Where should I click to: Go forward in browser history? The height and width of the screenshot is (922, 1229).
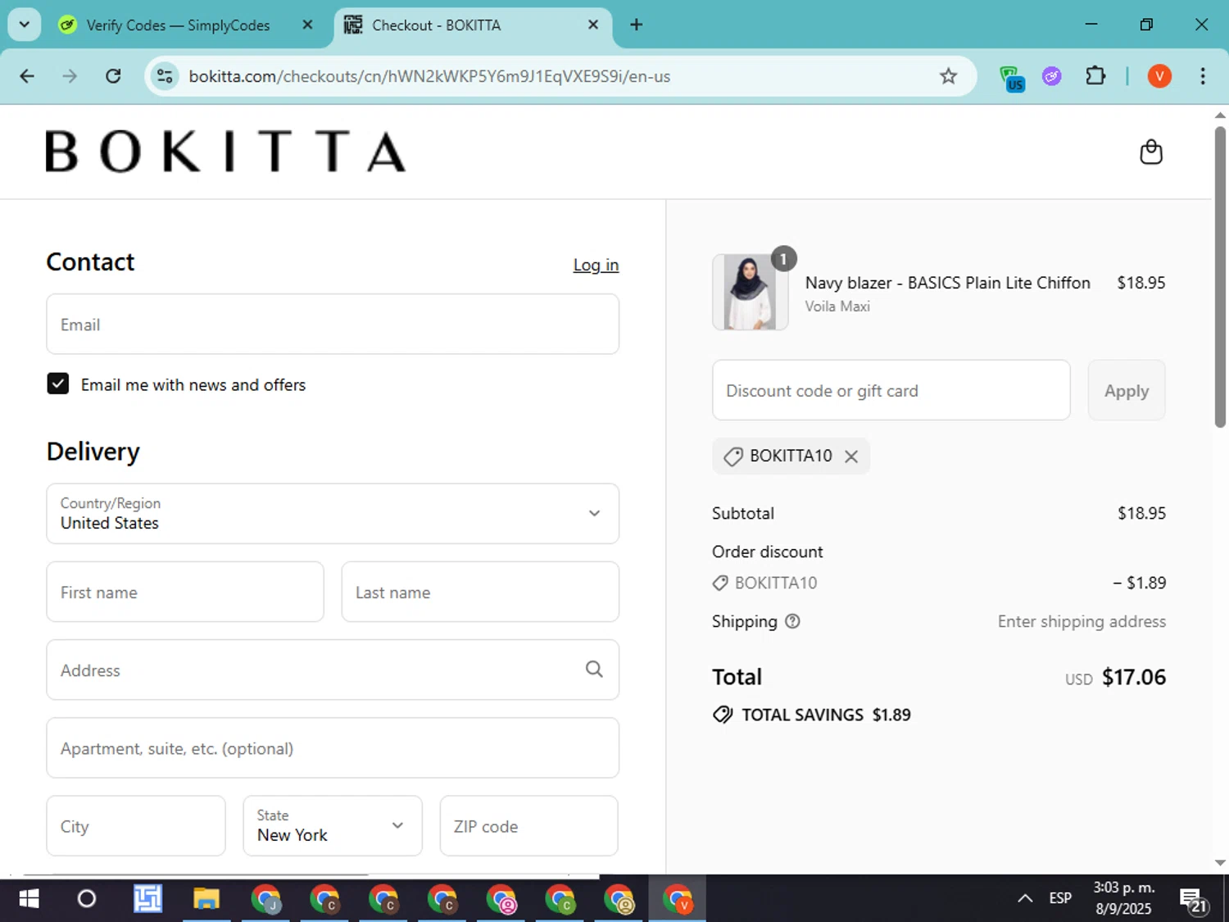pyautogui.click(x=70, y=76)
